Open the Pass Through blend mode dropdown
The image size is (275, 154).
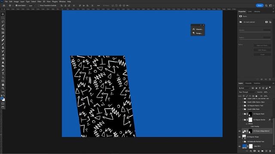coord(247,92)
